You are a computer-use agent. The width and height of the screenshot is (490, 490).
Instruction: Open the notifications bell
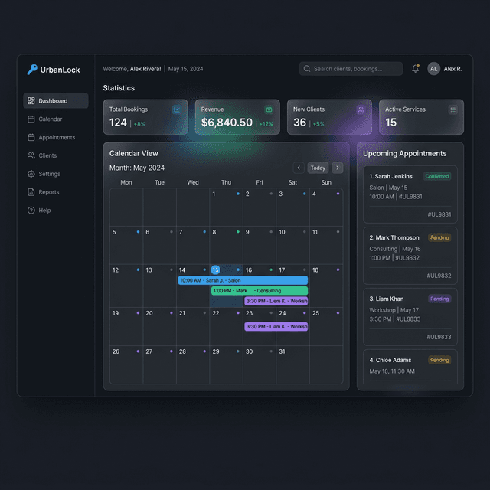click(415, 68)
